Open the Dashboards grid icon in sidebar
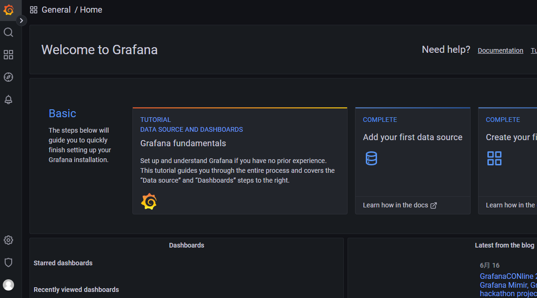The image size is (537, 298). click(x=8, y=55)
